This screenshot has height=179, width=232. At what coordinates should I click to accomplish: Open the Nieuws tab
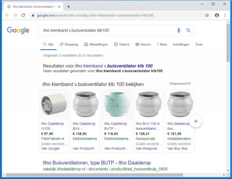(143, 44)
